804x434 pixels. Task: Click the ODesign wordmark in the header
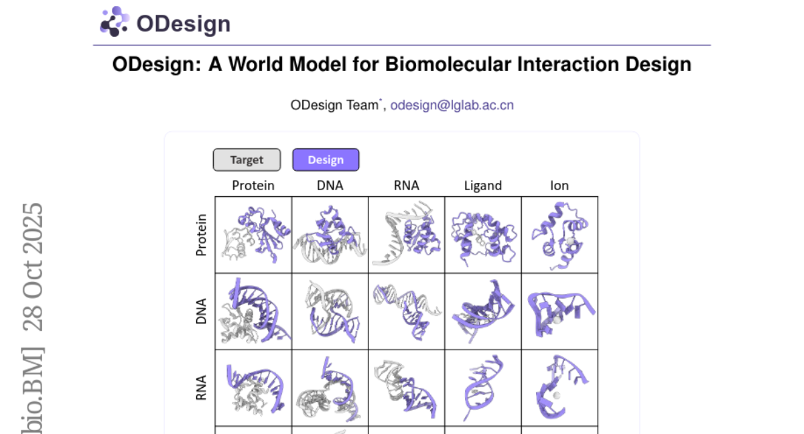click(184, 24)
